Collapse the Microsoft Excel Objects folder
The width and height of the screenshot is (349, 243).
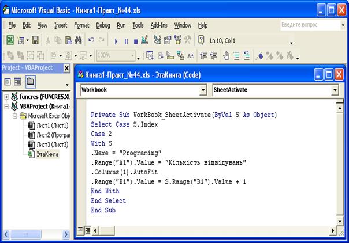pyautogui.click(x=14, y=116)
